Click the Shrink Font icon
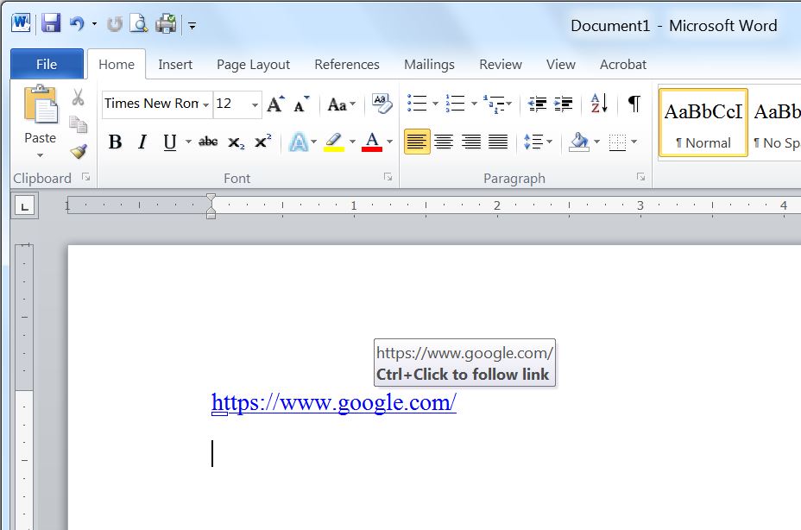 point(301,104)
